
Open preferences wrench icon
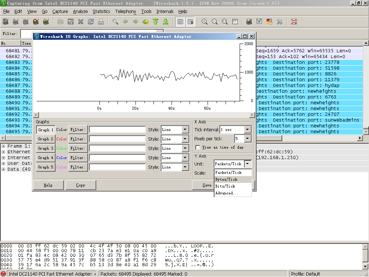(x=279, y=22)
